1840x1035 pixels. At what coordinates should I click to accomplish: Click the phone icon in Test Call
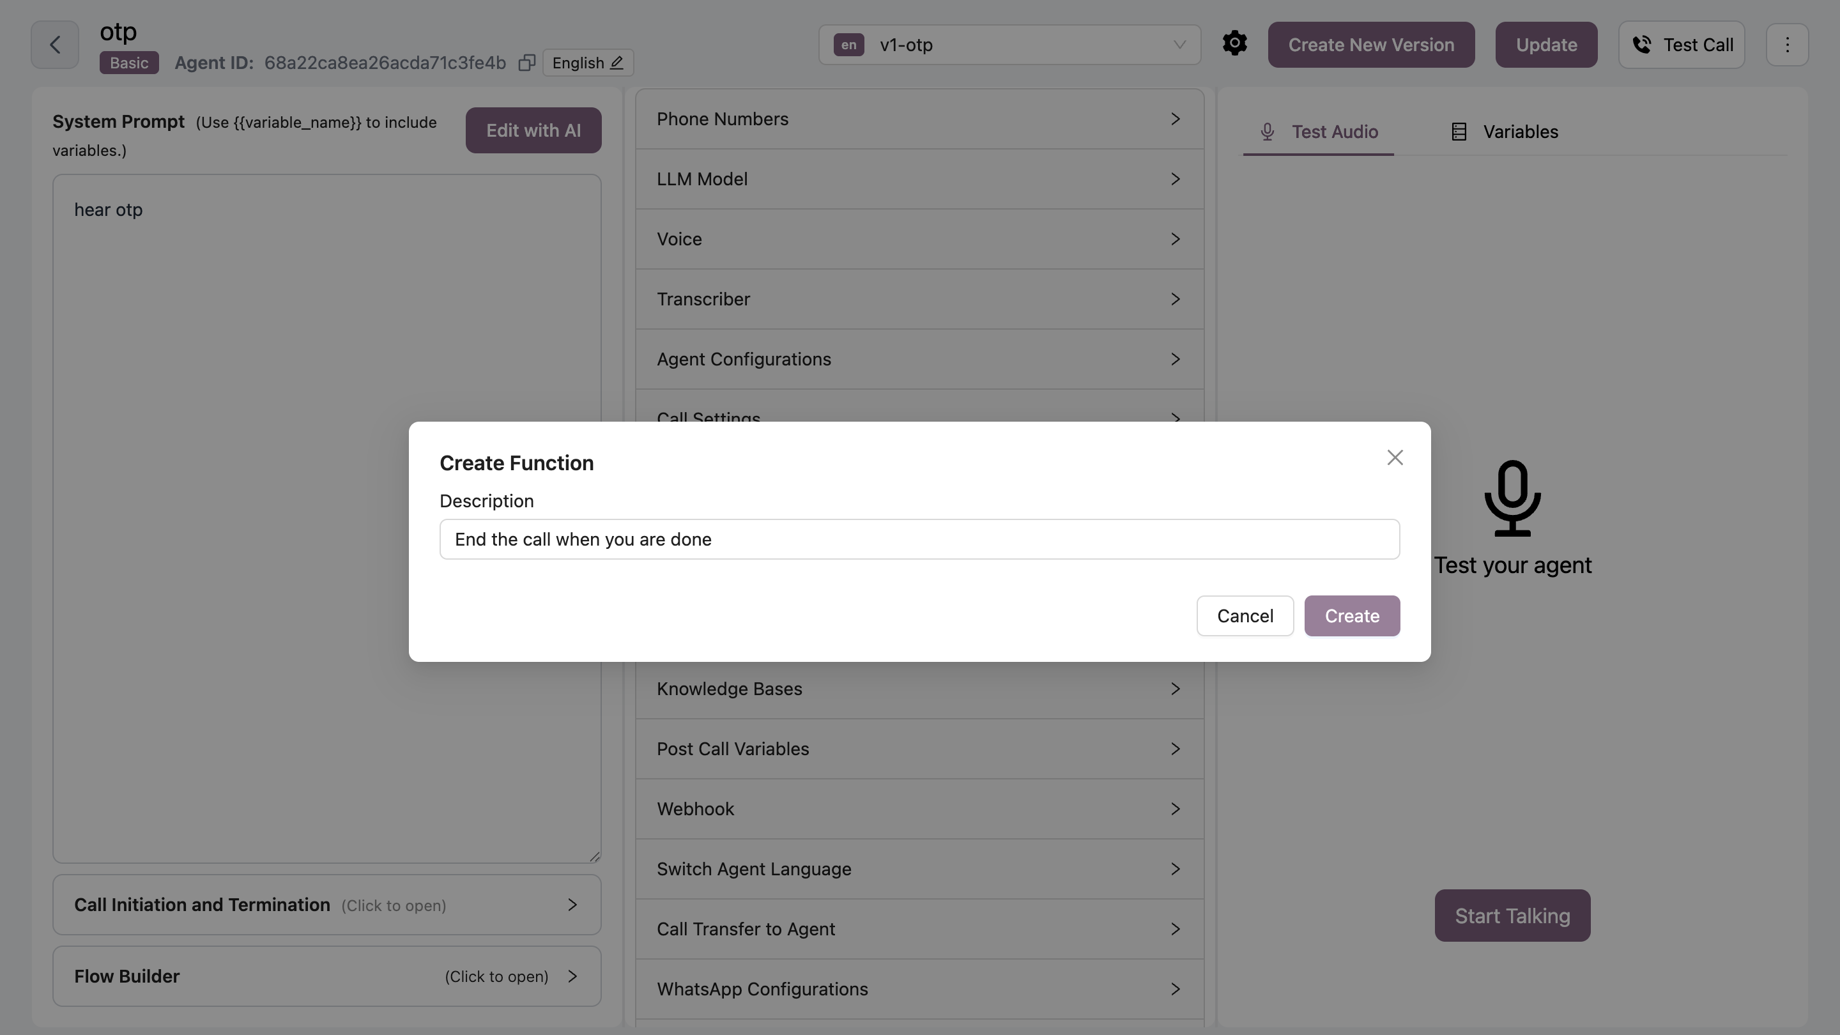click(x=1641, y=45)
